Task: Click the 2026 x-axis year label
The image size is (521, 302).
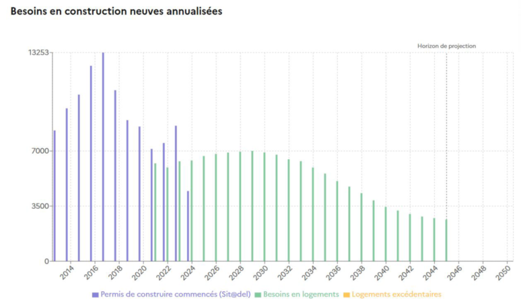Action: tap(212, 274)
